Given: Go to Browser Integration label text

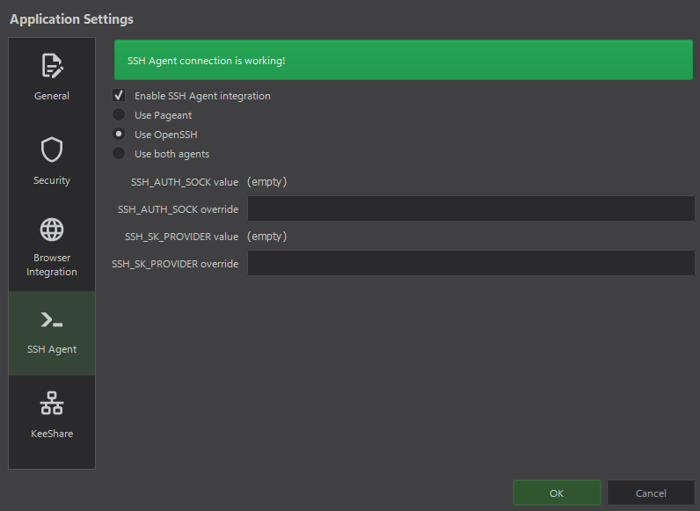Looking at the screenshot, I should point(52,265).
